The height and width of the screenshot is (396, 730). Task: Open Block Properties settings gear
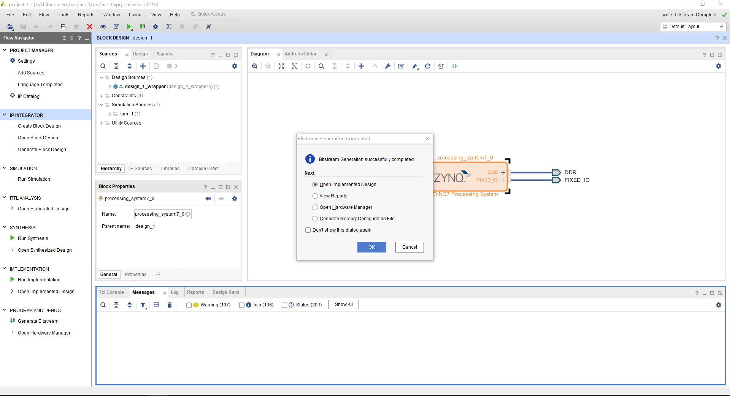235,199
